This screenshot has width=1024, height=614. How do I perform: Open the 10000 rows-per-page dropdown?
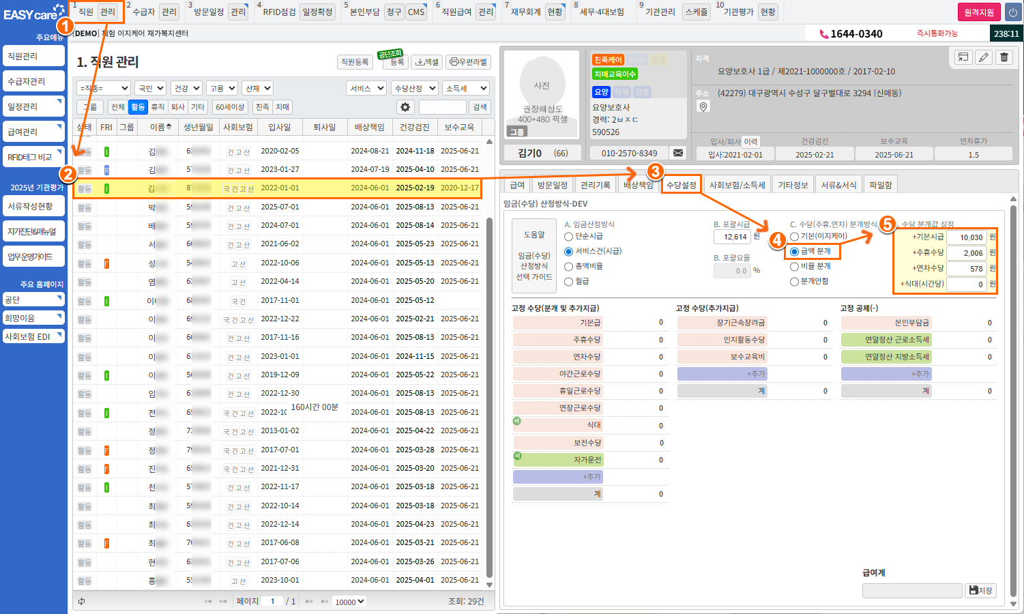tap(349, 602)
